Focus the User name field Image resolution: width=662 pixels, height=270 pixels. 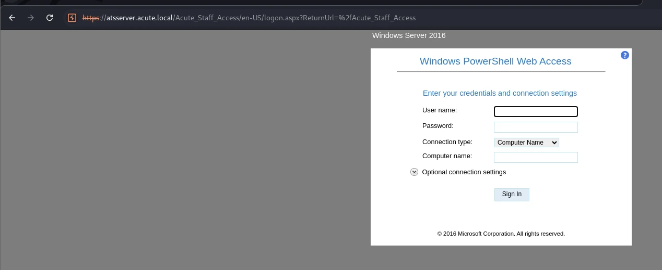coord(536,111)
